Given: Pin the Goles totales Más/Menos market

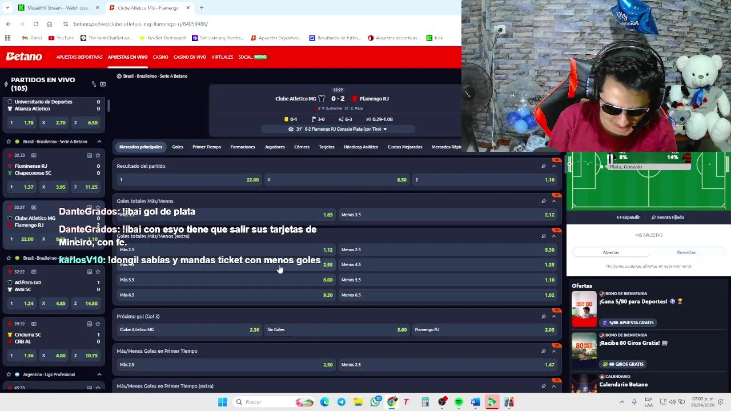Looking at the screenshot, I should pyautogui.click(x=543, y=201).
